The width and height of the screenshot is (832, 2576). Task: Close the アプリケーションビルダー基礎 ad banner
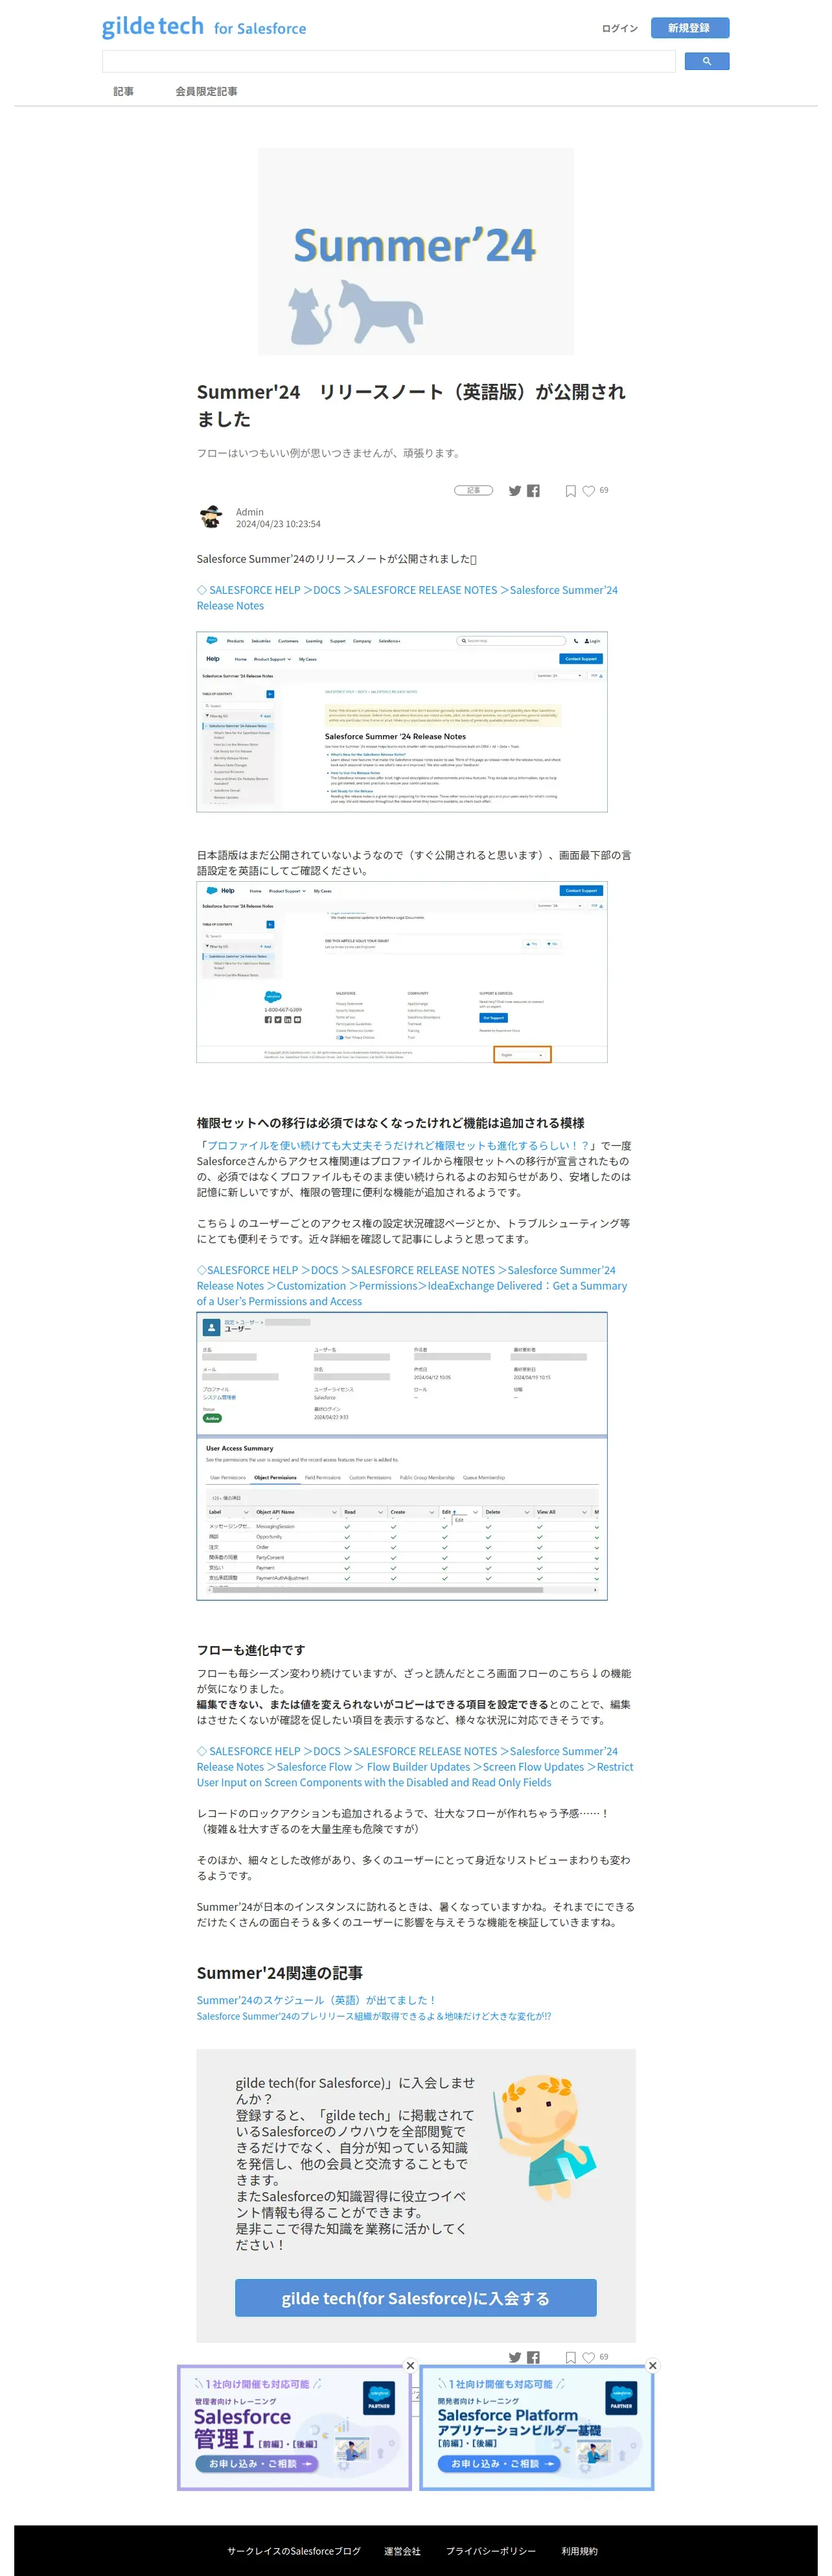[x=653, y=2365]
